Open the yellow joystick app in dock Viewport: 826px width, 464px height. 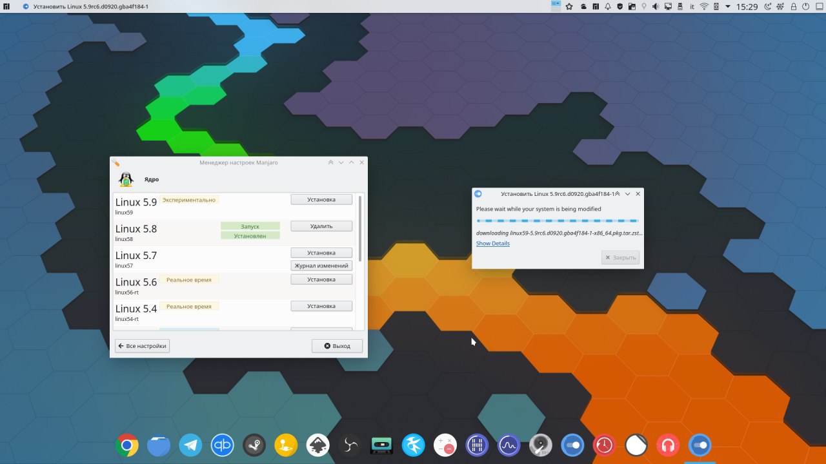click(x=286, y=445)
